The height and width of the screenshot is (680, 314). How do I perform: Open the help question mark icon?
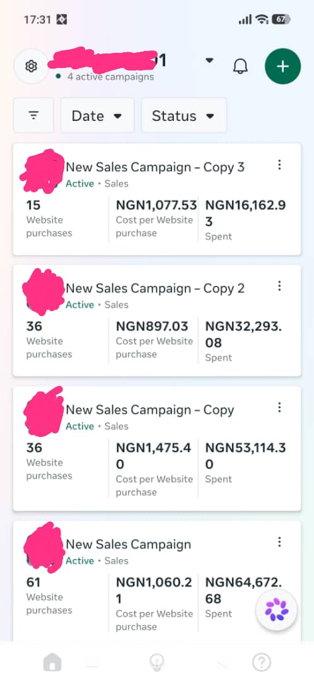(262, 662)
